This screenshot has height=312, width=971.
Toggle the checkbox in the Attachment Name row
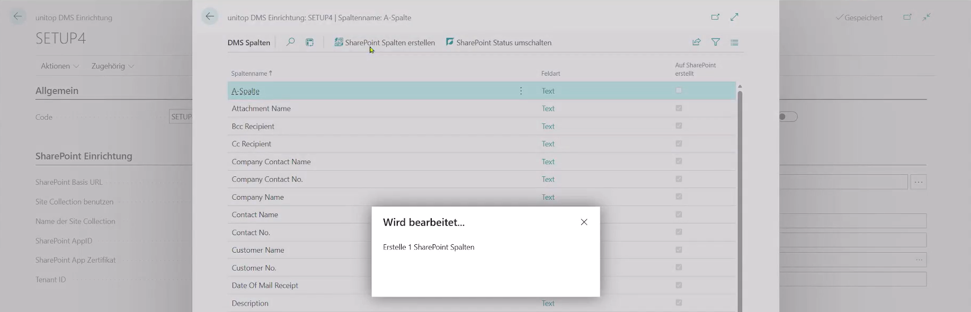tap(679, 108)
